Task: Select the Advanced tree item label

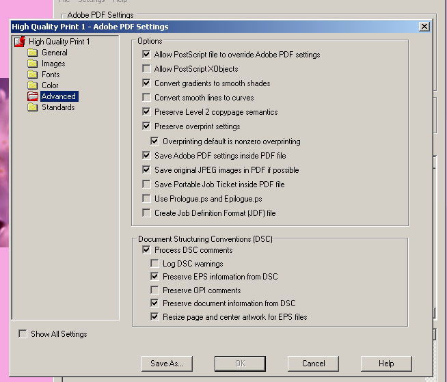Action: pos(59,96)
